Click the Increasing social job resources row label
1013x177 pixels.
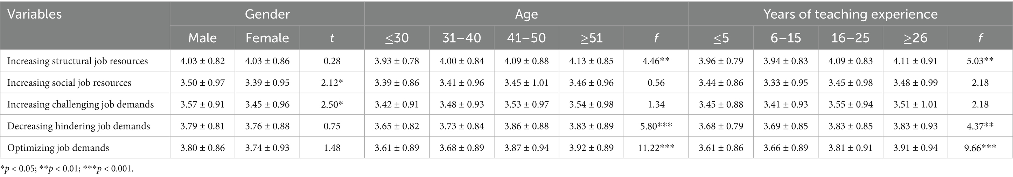pos(69,83)
